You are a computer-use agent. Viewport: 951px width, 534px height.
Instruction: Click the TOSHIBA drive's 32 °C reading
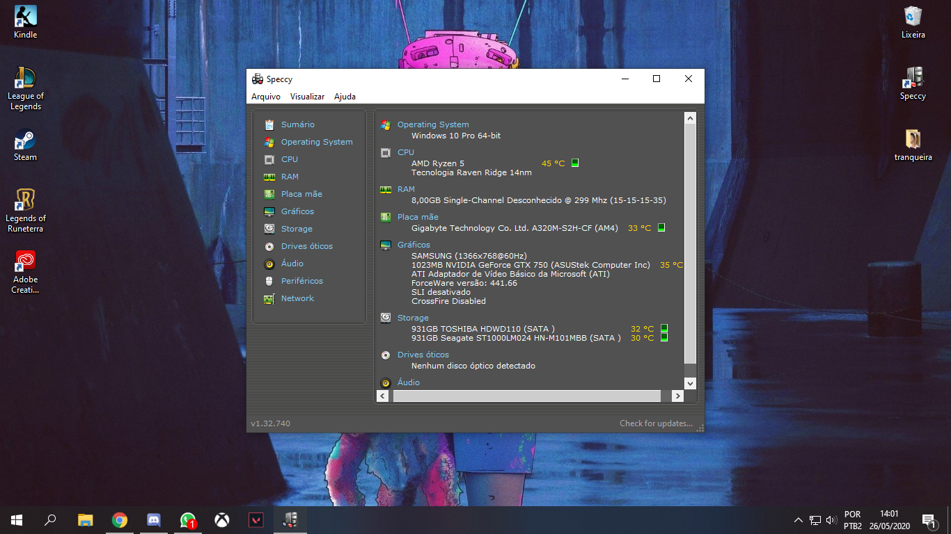pyautogui.click(x=643, y=329)
